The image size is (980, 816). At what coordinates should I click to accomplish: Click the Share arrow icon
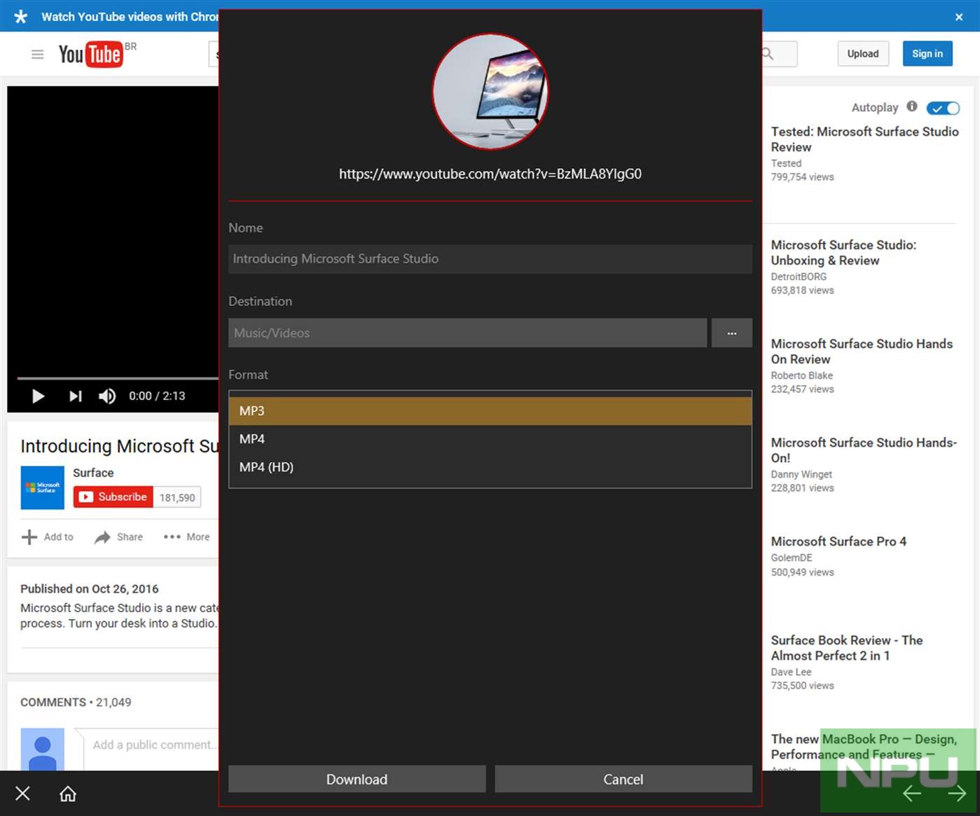point(102,537)
